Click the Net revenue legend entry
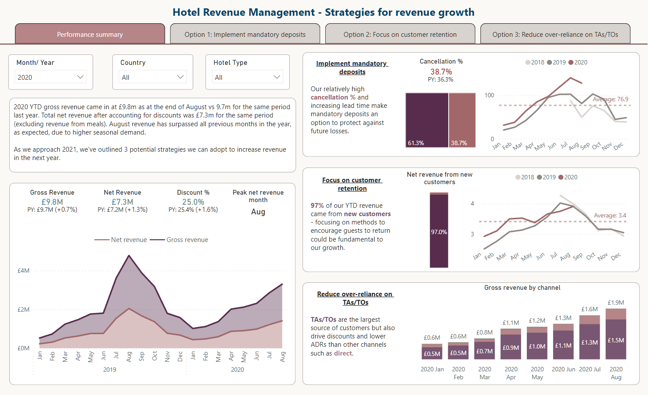648x395 pixels. [121, 240]
